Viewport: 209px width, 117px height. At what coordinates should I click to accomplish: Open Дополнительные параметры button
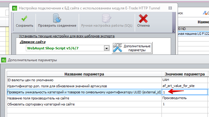tap(132, 48)
